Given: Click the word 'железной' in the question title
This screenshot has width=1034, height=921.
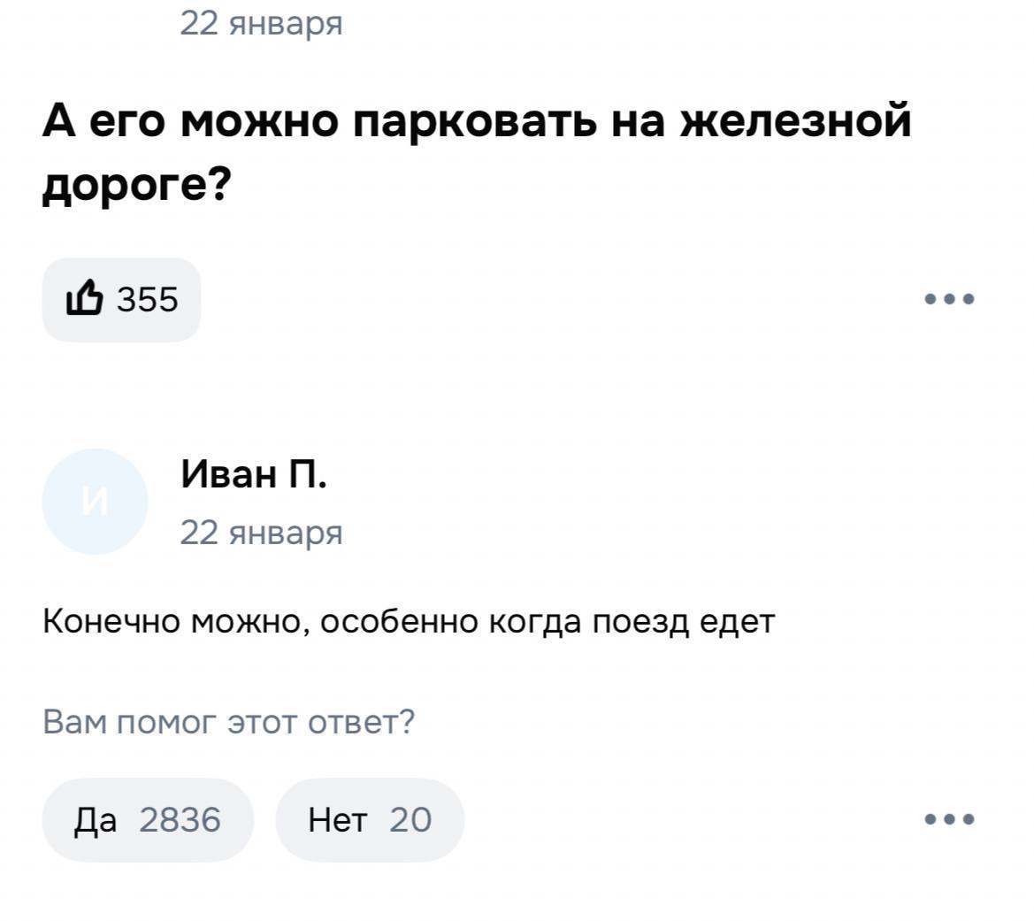Looking at the screenshot, I should tap(794, 120).
